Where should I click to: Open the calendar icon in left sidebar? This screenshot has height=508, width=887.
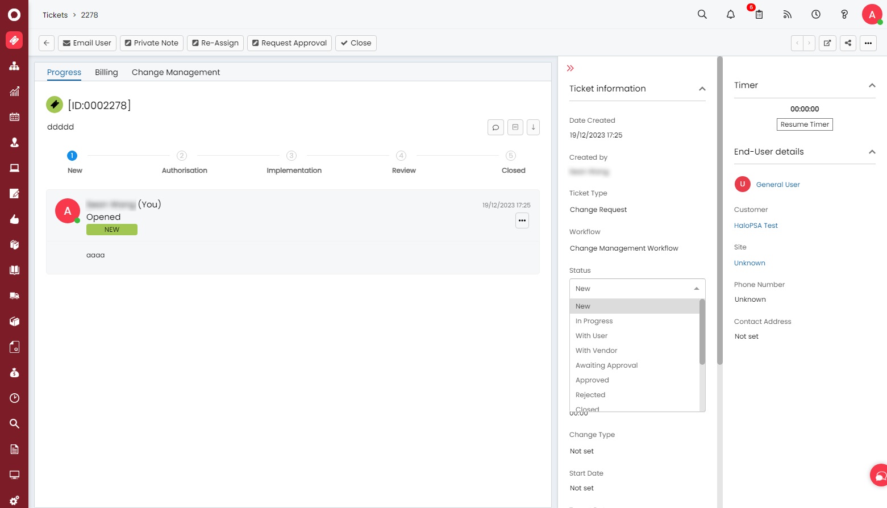[x=14, y=117]
